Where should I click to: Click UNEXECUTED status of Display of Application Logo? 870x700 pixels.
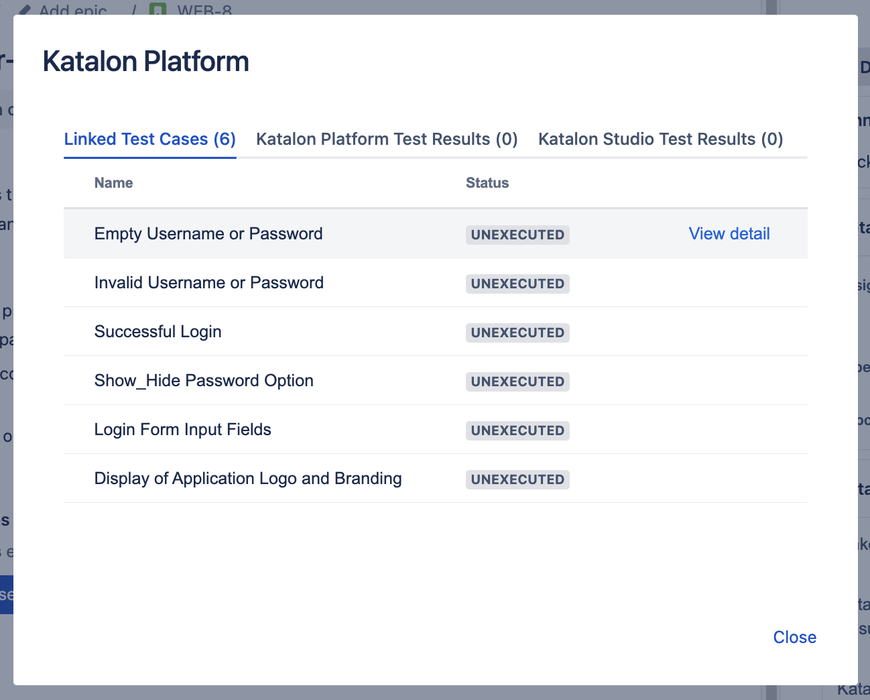tap(517, 479)
